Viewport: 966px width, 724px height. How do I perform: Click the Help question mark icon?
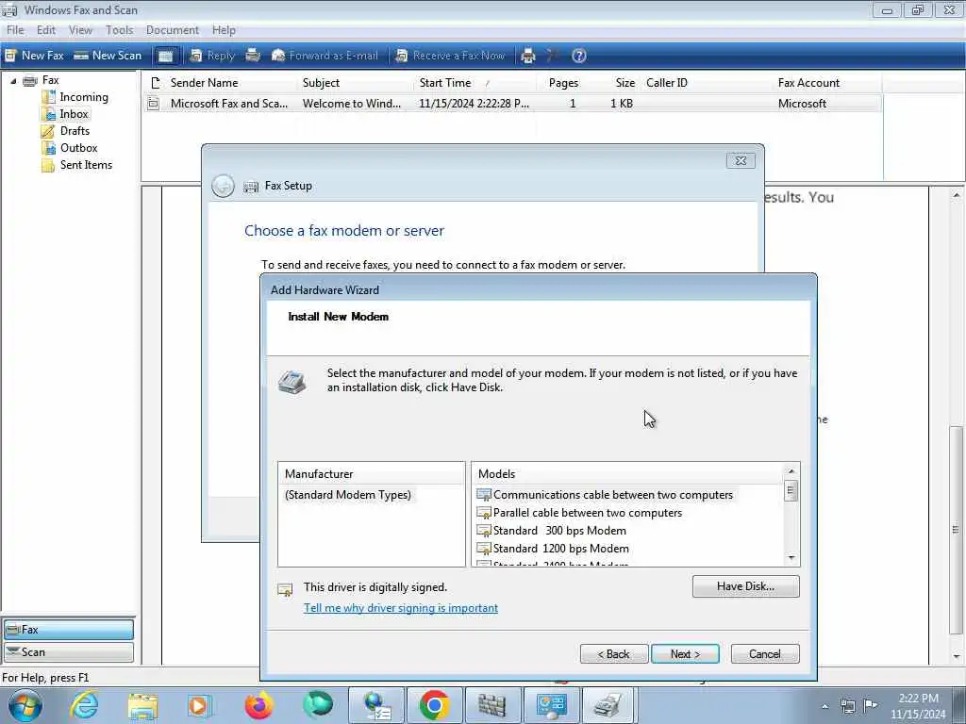(x=578, y=56)
